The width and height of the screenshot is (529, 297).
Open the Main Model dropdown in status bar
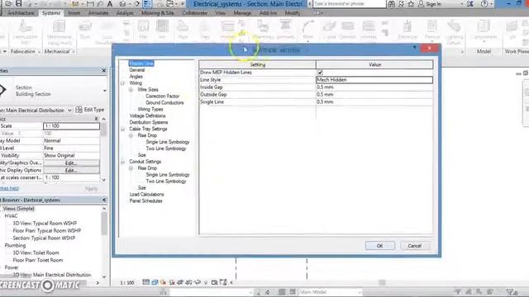(x=360, y=292)
